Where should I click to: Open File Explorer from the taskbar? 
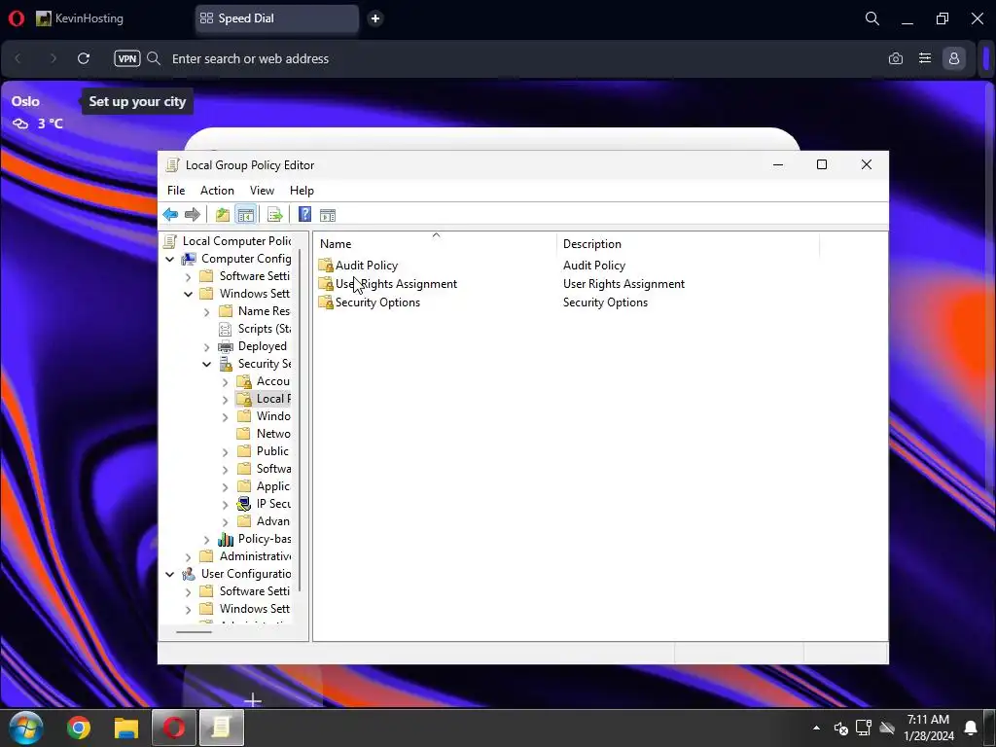(x=126, y=728)
